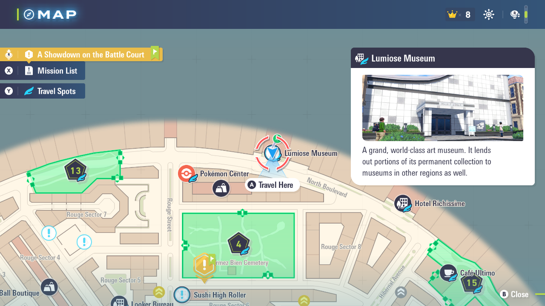The image size is (545, 306).
Task: Click the green battery gauge in header
Action: (x=526, y=14)
